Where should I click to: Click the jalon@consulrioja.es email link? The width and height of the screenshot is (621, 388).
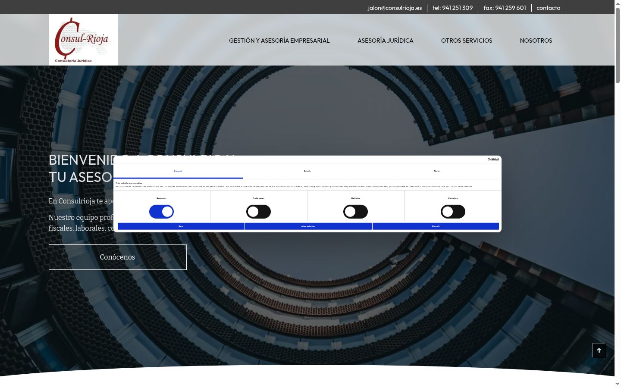tap(395, 8)
